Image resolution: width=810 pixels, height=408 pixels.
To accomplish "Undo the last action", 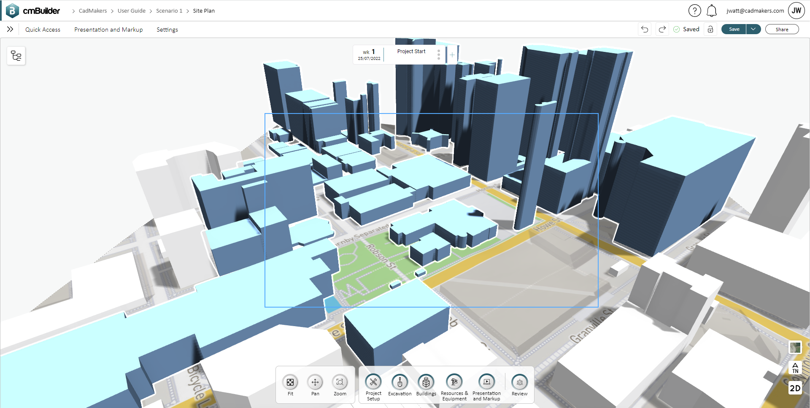I will [x=645, y=29].
